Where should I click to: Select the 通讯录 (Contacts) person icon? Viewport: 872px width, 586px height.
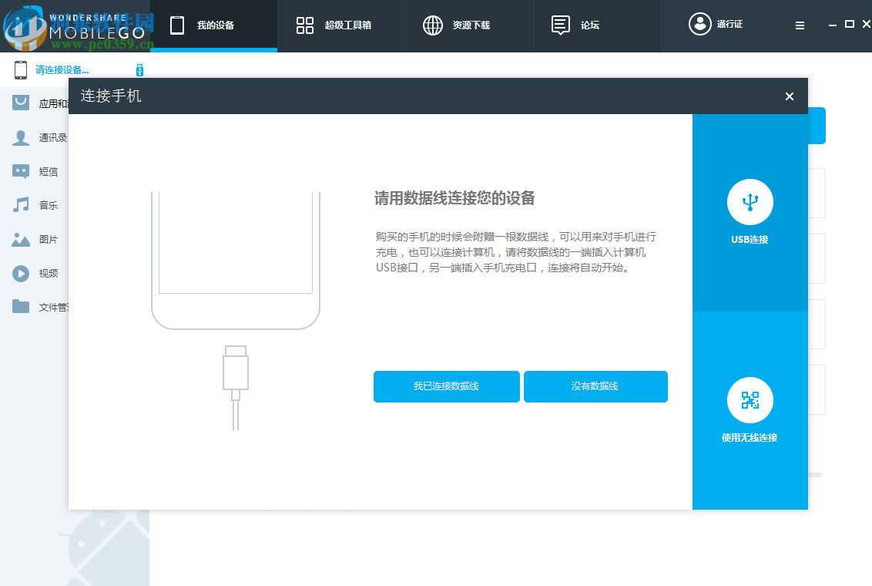click(x=21, y=137)
